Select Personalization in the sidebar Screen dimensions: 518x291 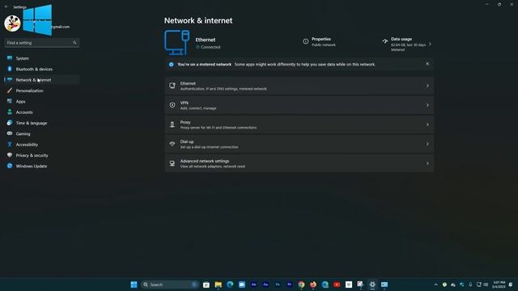[x=42, y=91]
